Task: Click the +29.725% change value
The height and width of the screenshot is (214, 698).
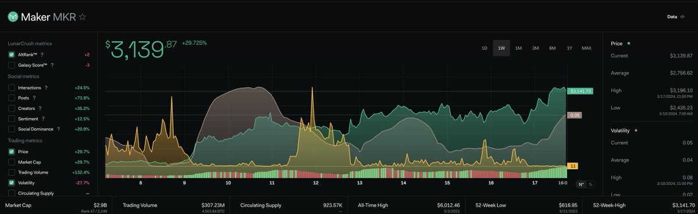Action: pyautogui.click(x=194, y=43)
